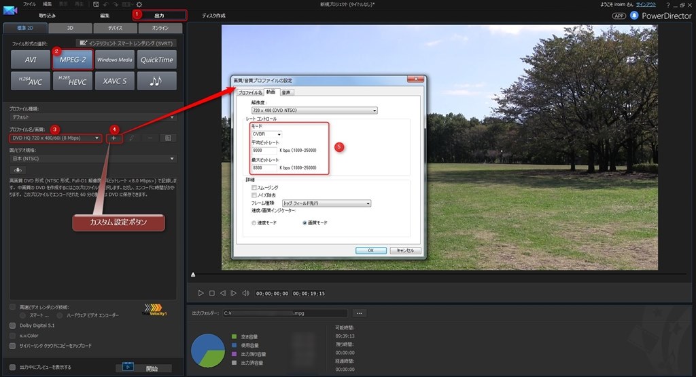Stop the preview playback
The image size is (696, 377).
pyautogui.click(x=212, y=294)
